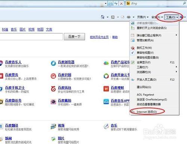The image size is (187, 144).
Task: Open the 视频 link in top navigation
Action: point(31,30)
